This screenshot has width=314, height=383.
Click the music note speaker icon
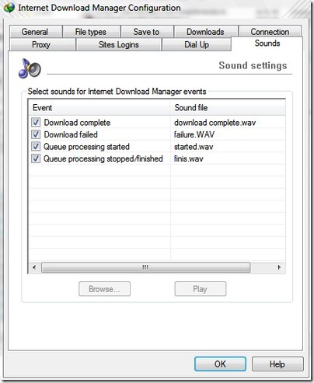pyautogui.click(x=30, y=68)
